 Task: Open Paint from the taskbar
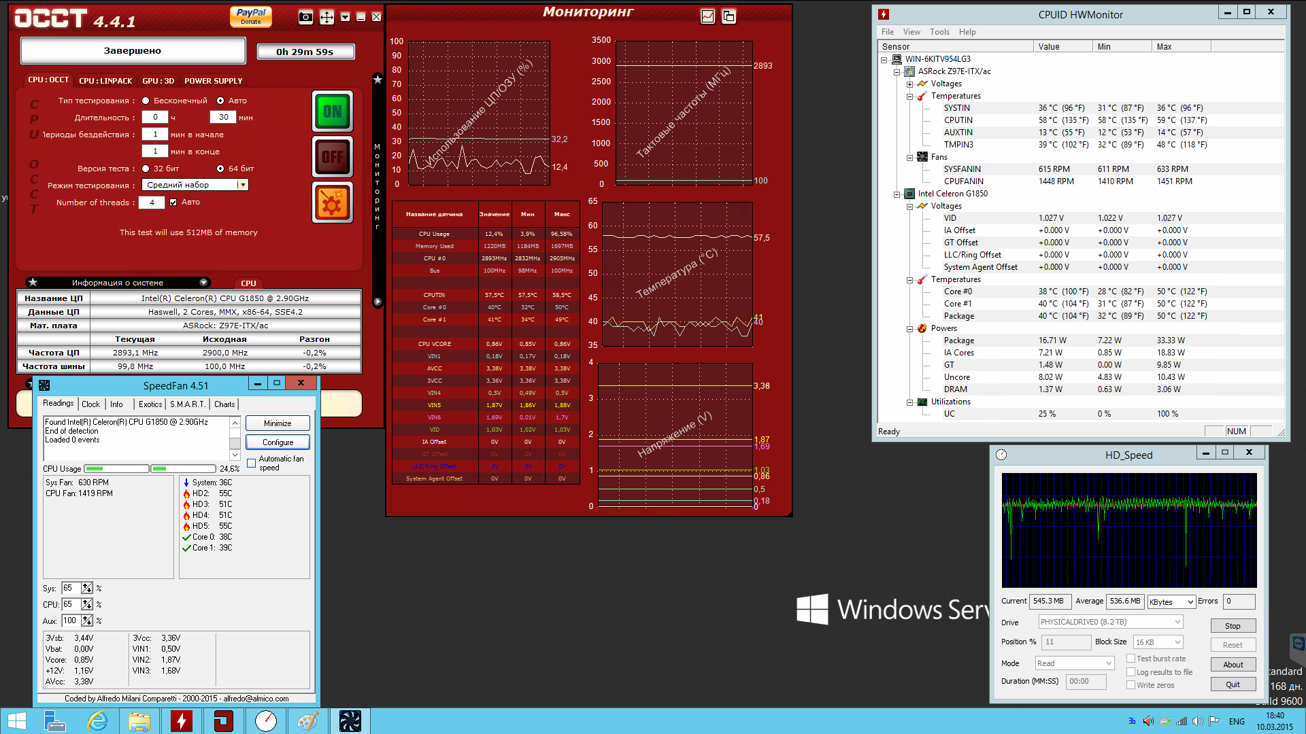click(308, 721)
